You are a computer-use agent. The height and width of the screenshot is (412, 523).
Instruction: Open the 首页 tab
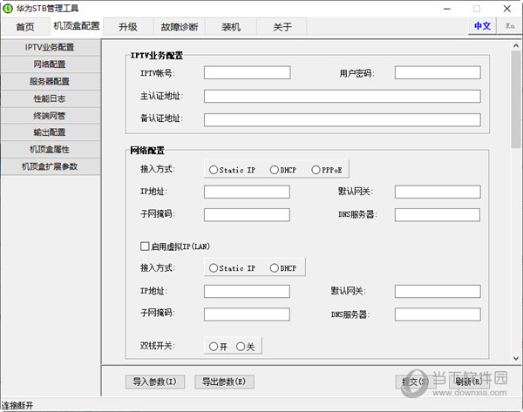tap(25, 27)
